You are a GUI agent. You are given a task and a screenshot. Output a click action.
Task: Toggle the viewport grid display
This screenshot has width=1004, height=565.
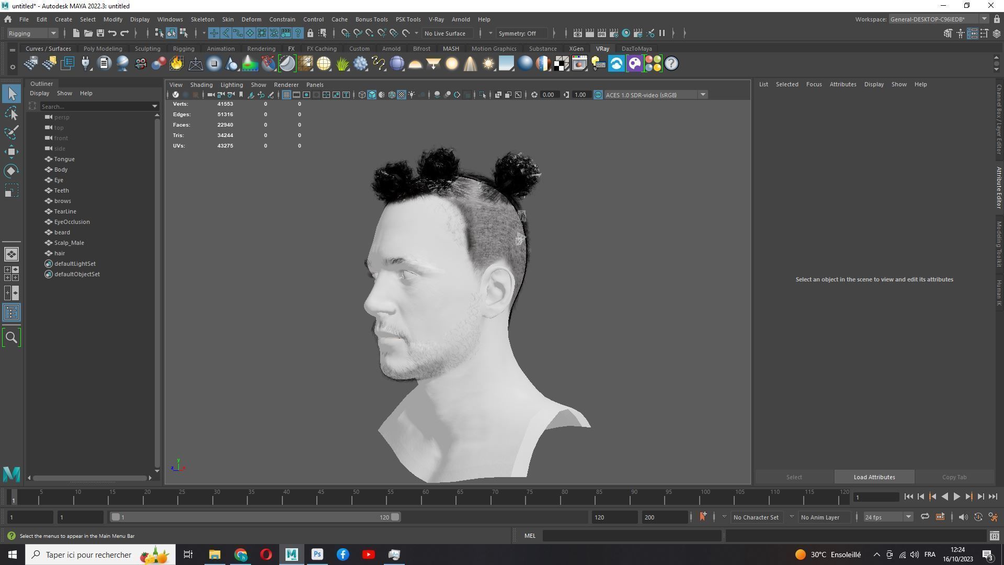(287, 95)
